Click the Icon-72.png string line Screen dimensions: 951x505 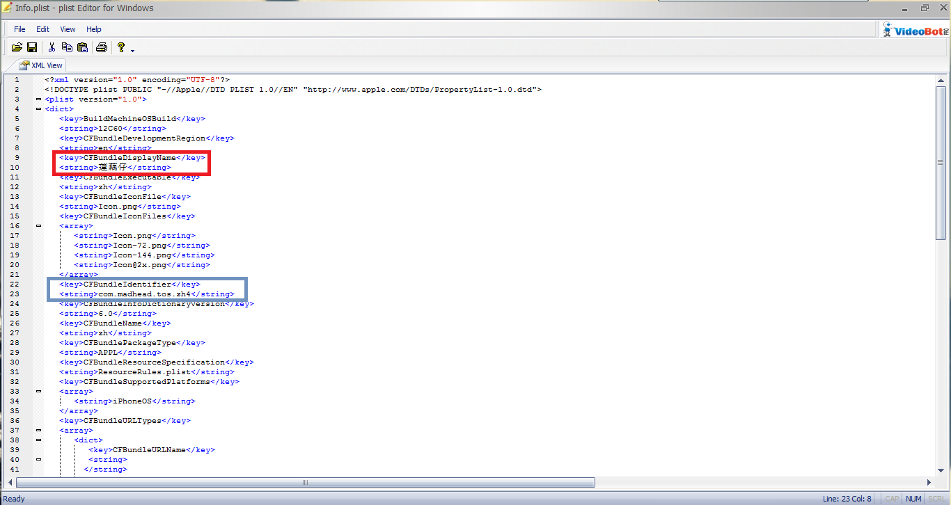tap(142, 246)
